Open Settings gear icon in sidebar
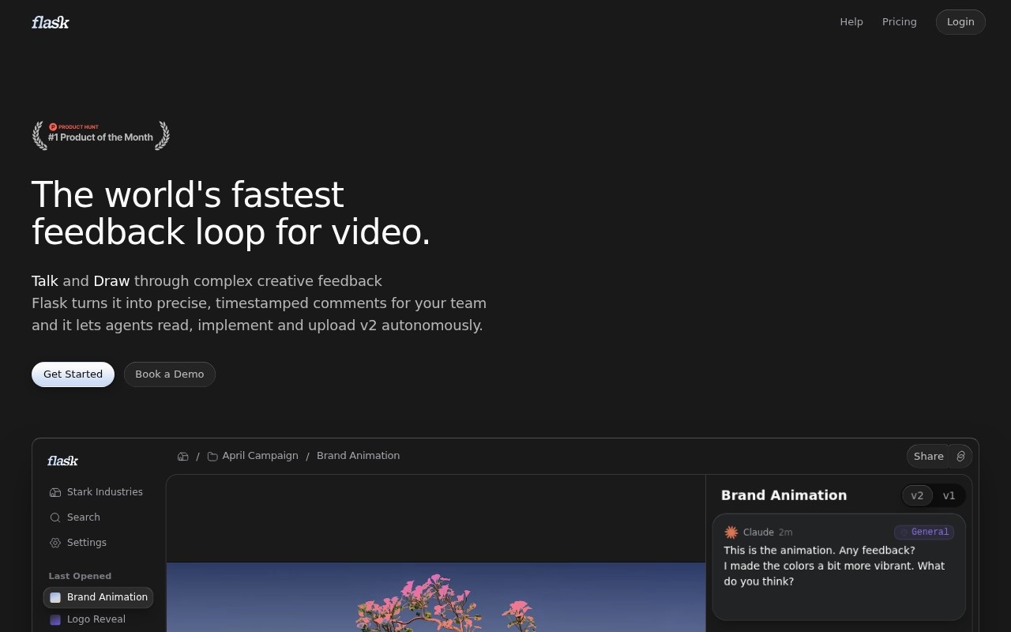This screenshot has height=632, width=1011. (x=55, y=543)
